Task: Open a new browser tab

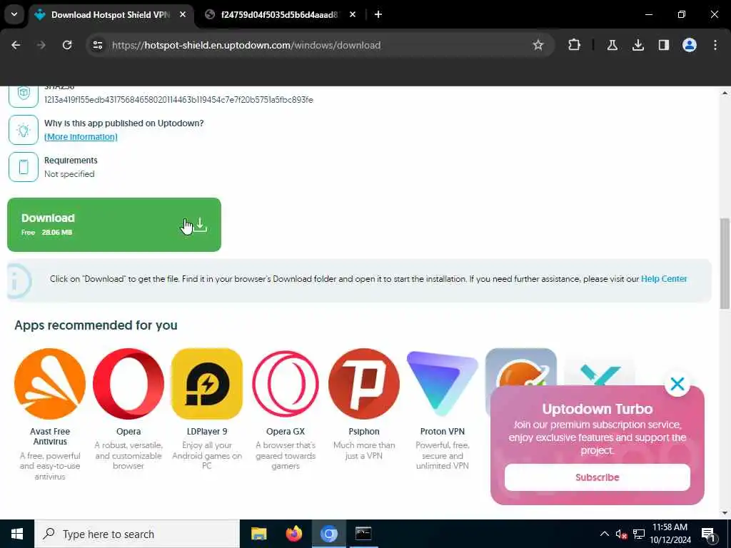Action: click(378, 15)
